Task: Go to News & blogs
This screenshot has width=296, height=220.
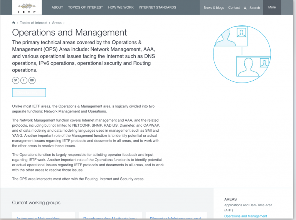Action: (x=214, y=8)
